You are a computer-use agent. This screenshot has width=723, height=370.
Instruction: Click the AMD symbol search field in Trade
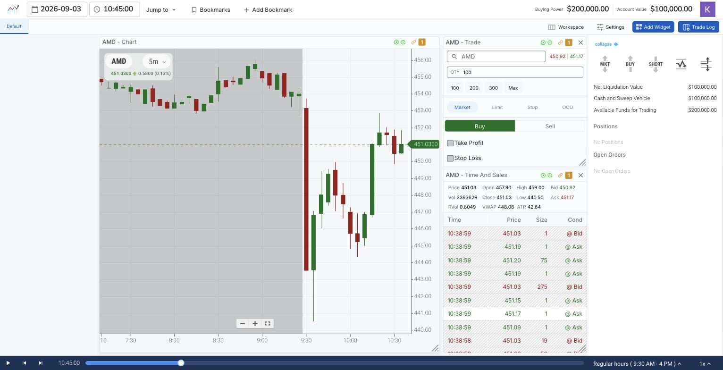point(496,57)
